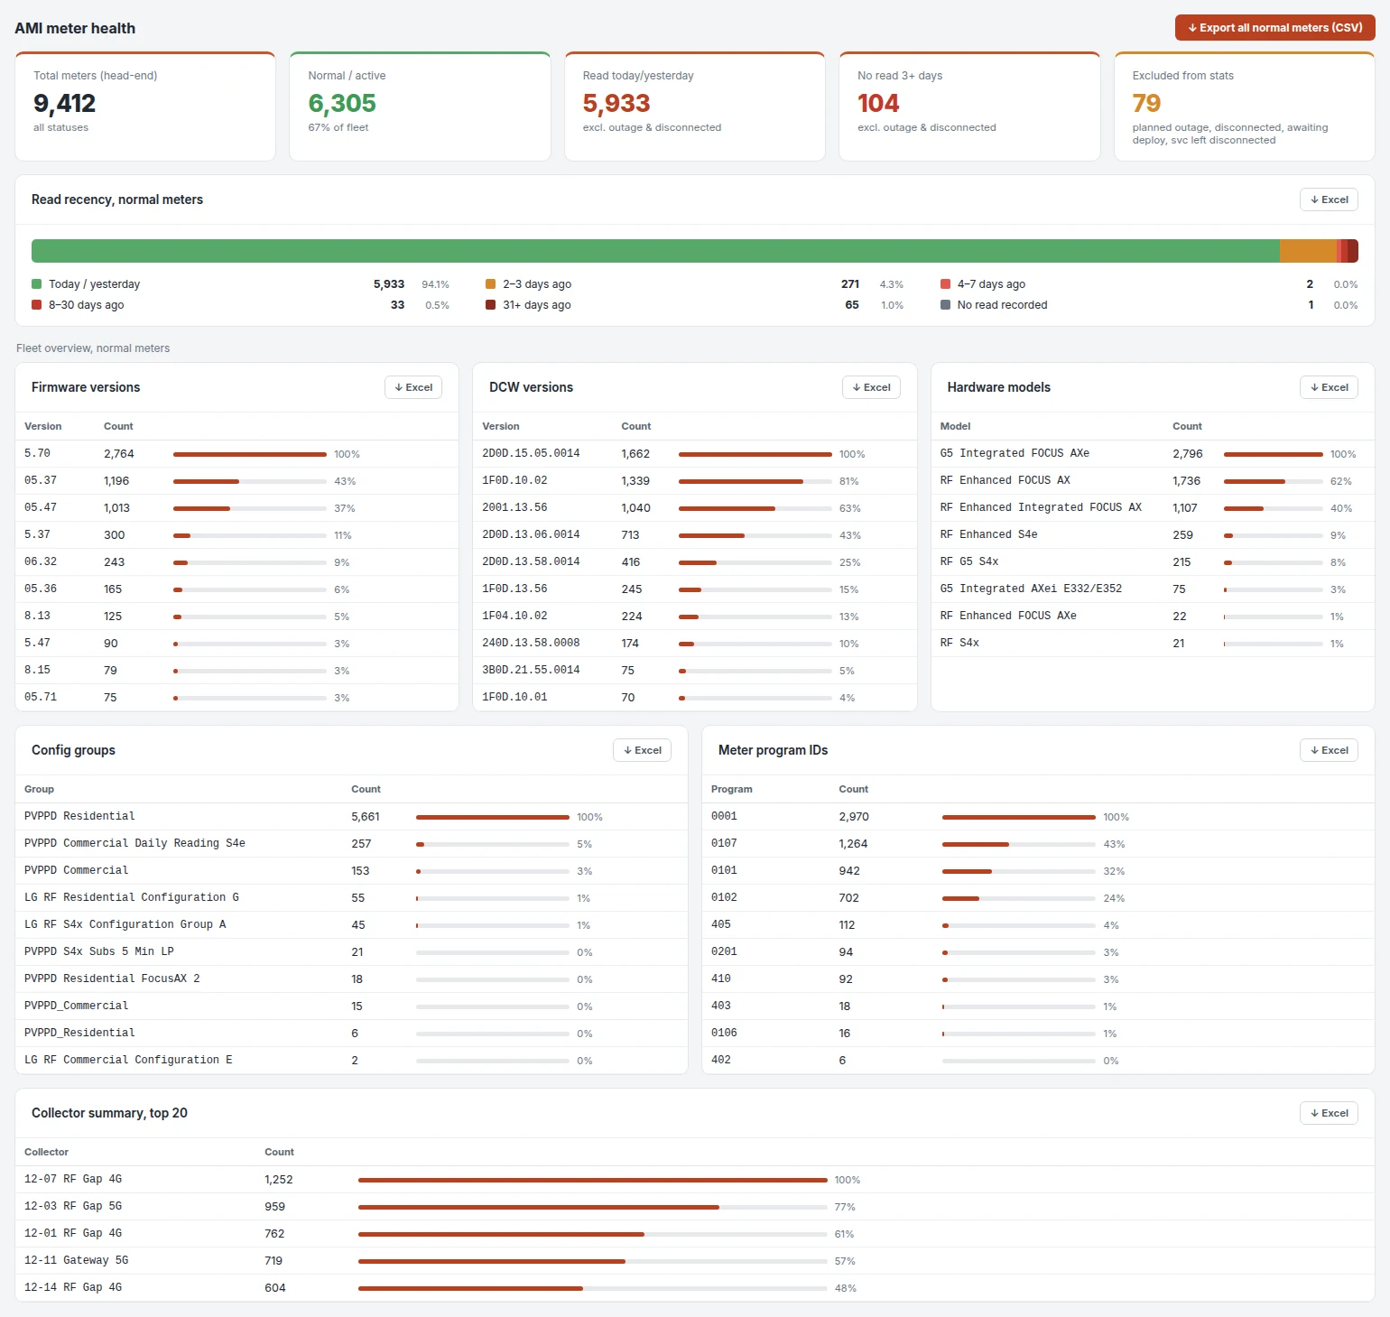This screenshot has width=1390, height=1317.
Task: Select the green segment of the recency bar
Action: [x=655, y=251]
